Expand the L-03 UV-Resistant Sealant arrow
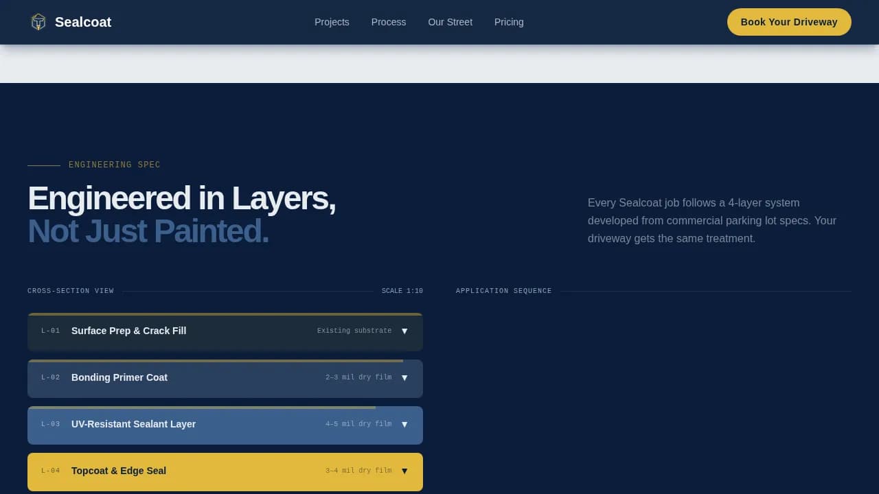Image resolution: width=879 pixels, height=494 pixels. click(404, 425)
